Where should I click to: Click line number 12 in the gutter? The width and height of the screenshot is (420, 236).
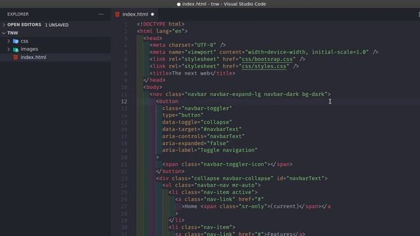coord(124,102)
